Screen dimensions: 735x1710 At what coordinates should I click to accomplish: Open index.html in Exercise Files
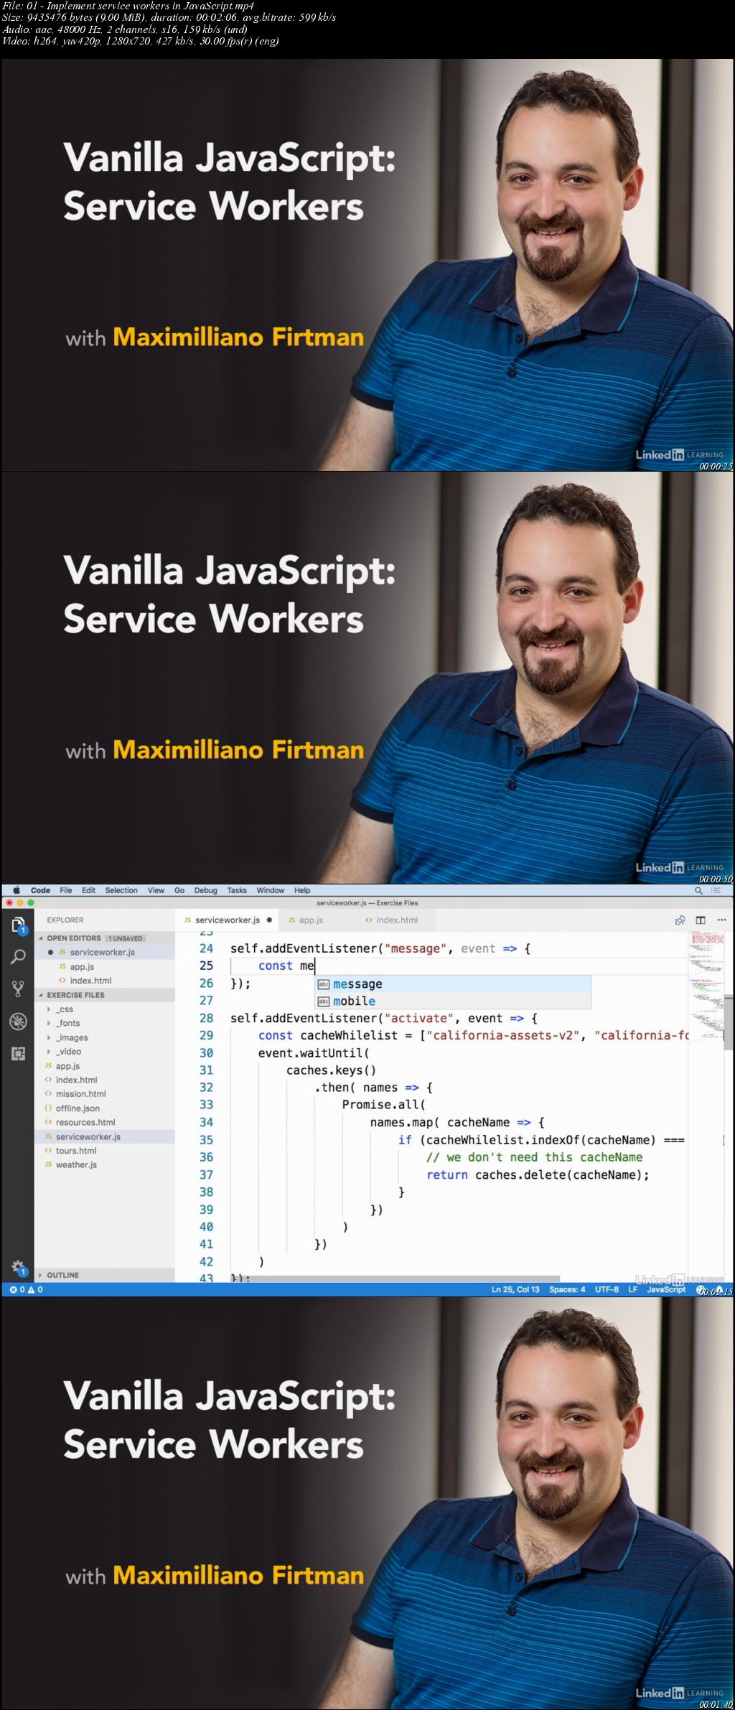point(105,1080)
